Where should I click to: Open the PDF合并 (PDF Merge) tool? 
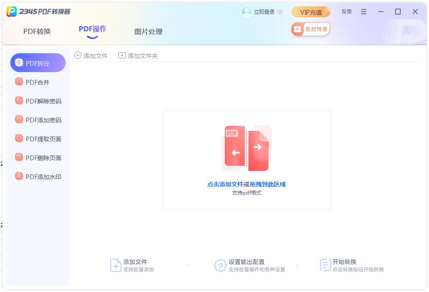click(x=19, y=82)
